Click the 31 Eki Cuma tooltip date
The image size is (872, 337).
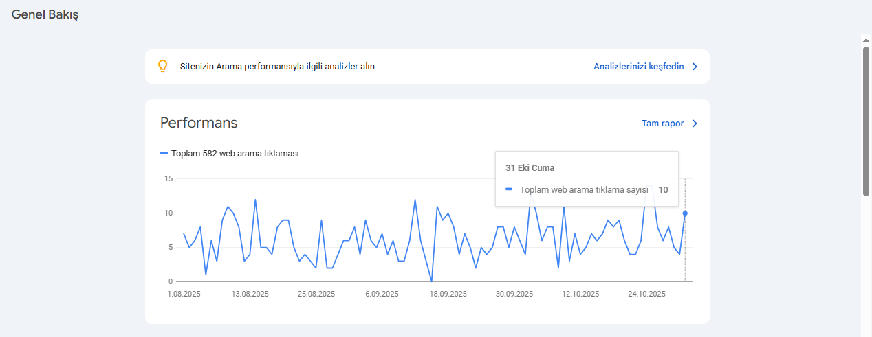coord(530,167)
